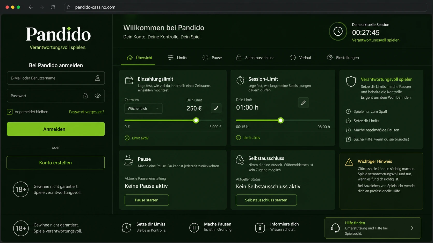This screenshot has height=243, width=433.
Task: Click the Pause starten button
Action: pos(147,200)
